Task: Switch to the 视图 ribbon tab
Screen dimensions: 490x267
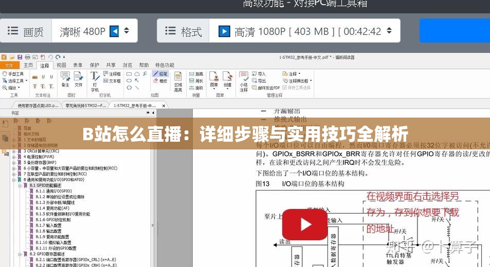Action: click(61, 65)
